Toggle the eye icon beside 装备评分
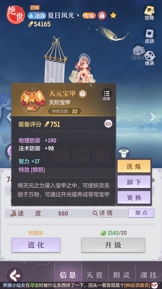 point(108,124)
